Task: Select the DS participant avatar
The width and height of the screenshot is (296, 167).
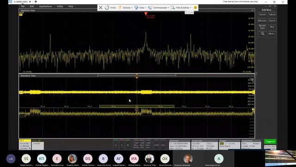Action: click(x=88, y=159)
